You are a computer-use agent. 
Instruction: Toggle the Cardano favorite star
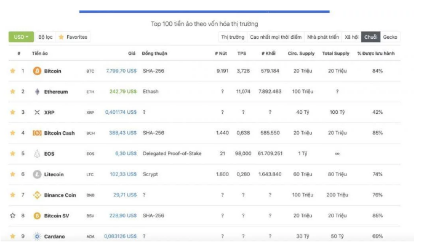[x=13, y=236]
